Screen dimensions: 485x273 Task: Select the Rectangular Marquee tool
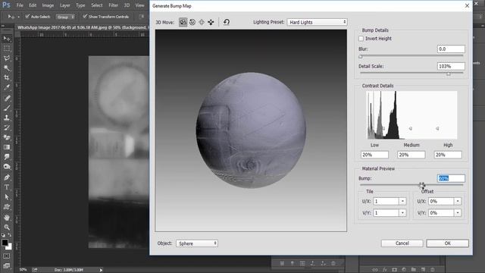tap(7, 49)
